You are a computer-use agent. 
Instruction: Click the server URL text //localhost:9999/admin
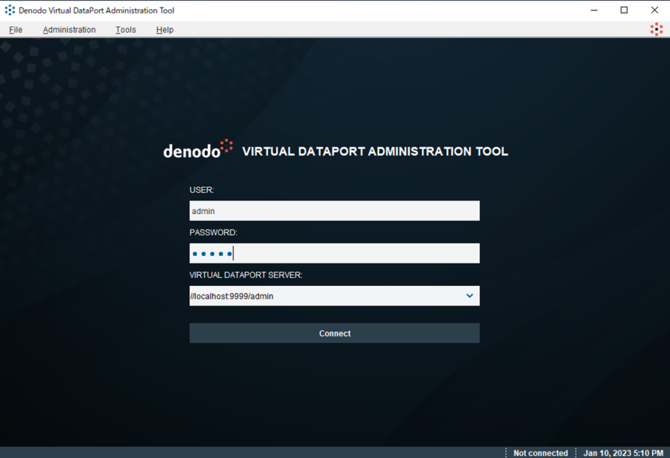(232, 296)
